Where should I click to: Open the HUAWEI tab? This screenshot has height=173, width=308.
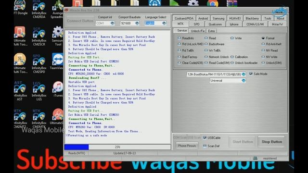pos(235,18)
